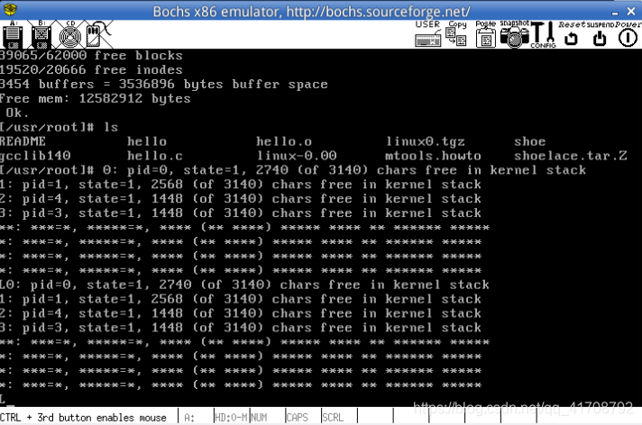Click the A: status bar indicator
The height and width of the screenshot is (425, 642).
189,418
